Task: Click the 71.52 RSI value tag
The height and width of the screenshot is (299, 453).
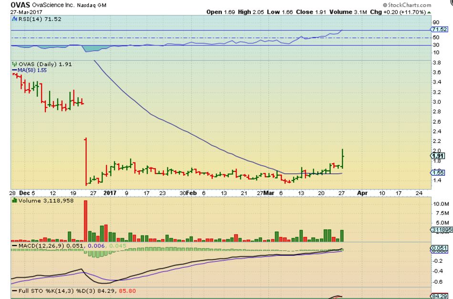Action: coord(440,29)
